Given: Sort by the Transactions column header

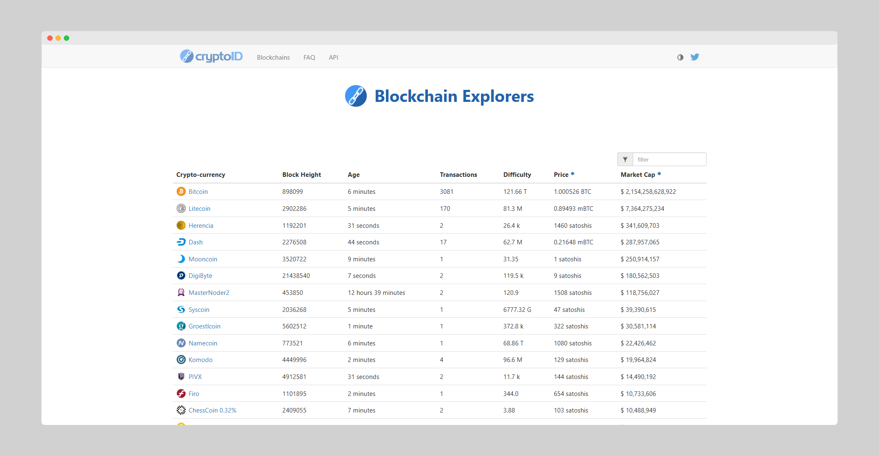Looking at the screenshot, I should point(458,175).
